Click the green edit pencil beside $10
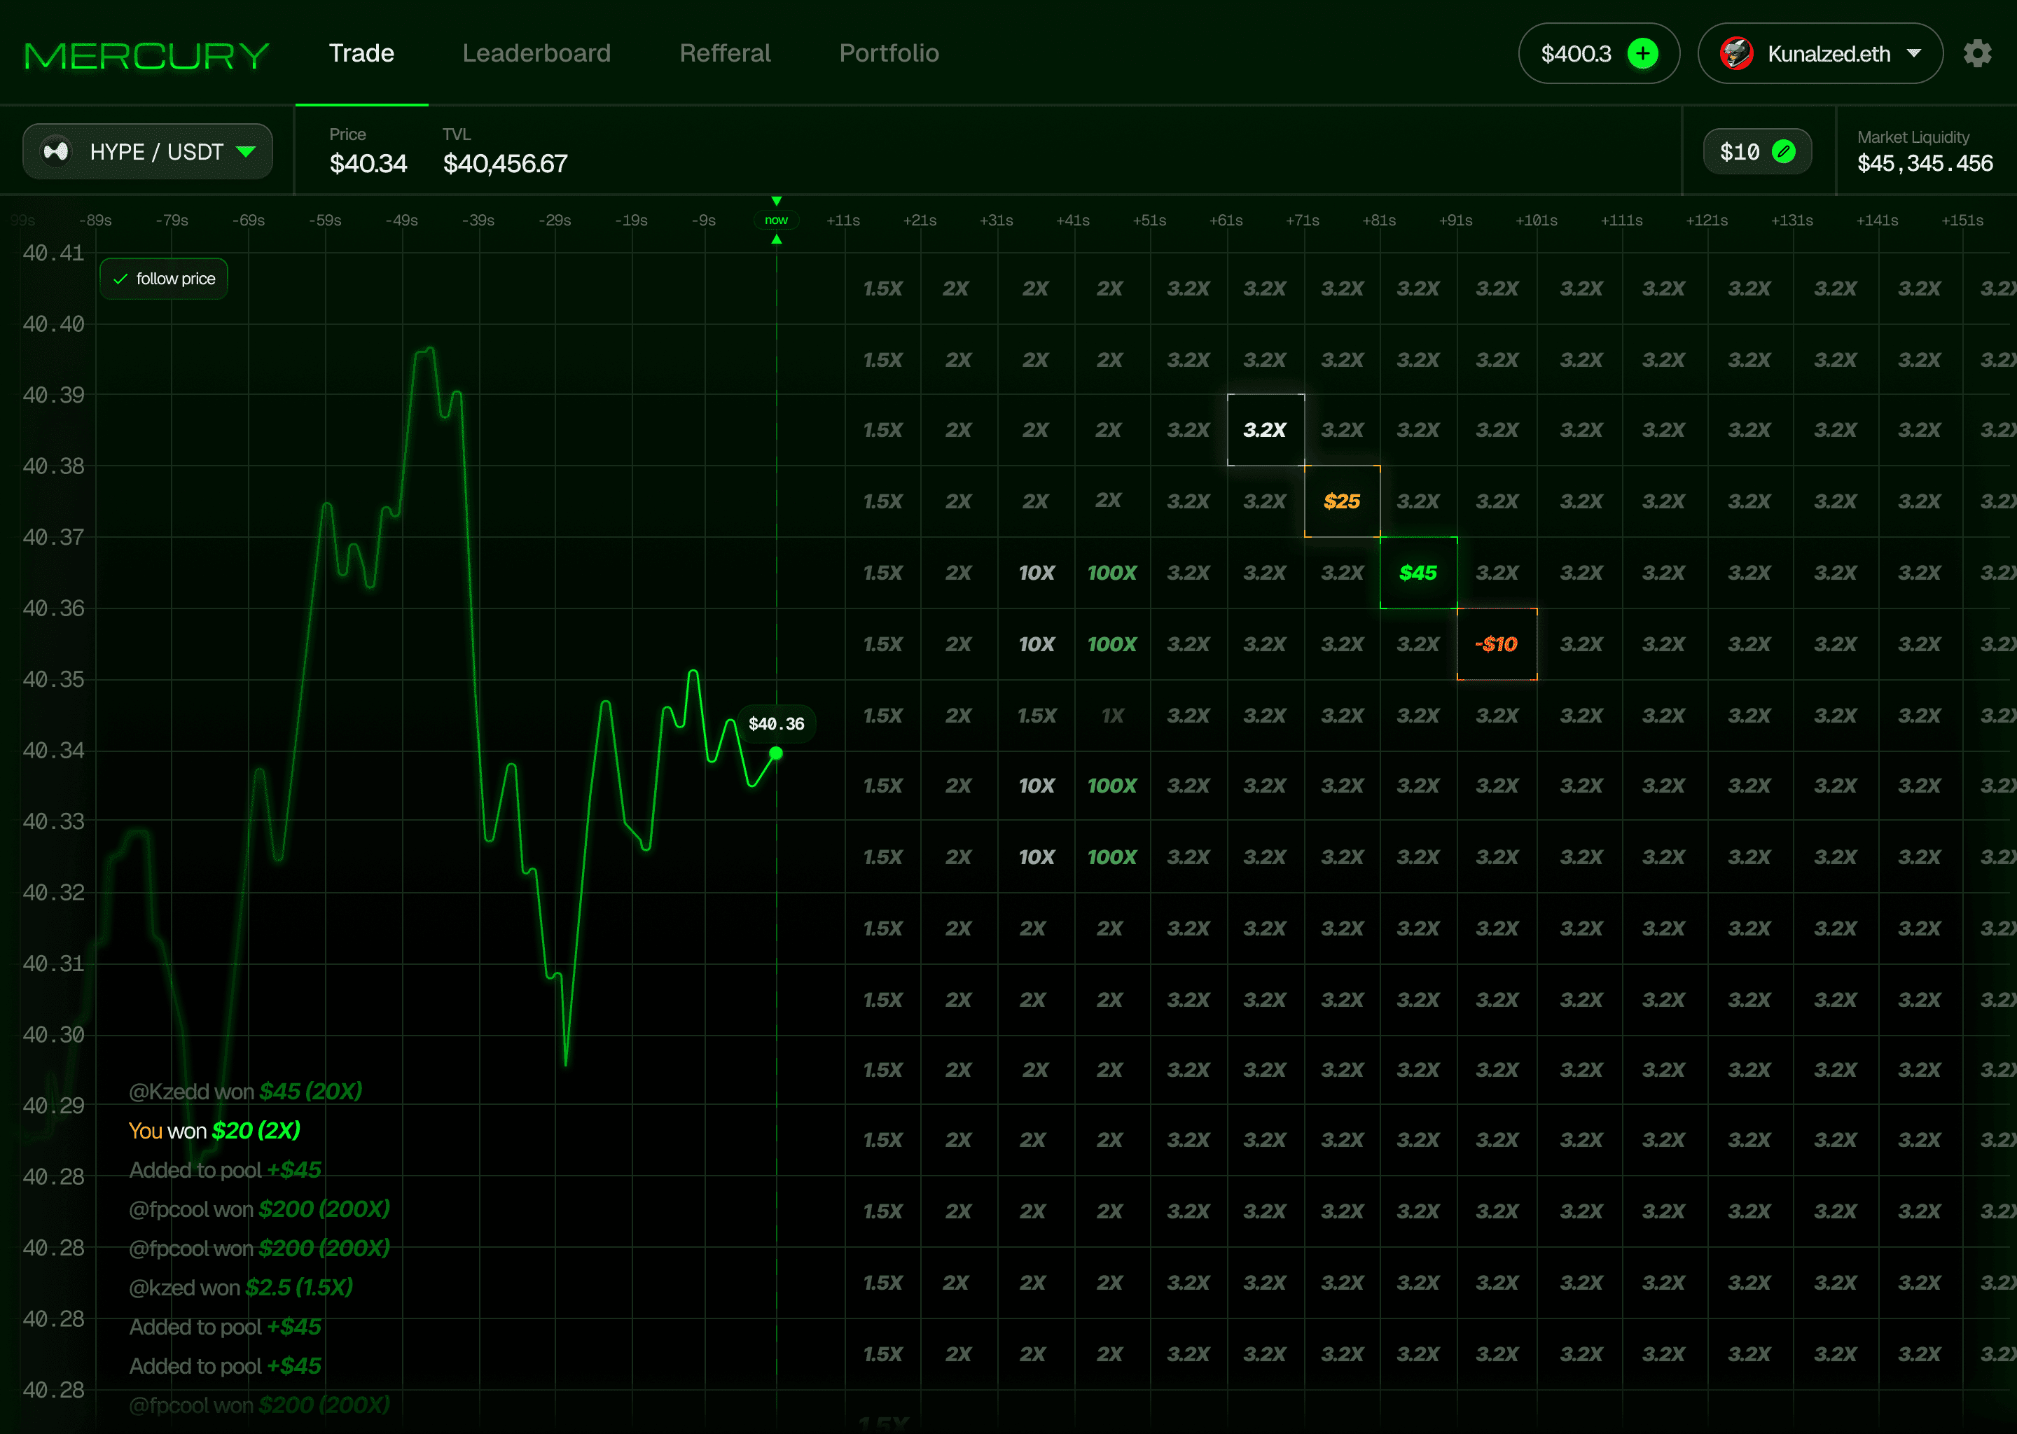The image size is (2017, 1434). (1783, 152)
